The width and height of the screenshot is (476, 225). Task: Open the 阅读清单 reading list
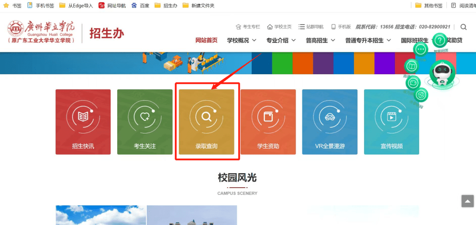click(463, 5)
